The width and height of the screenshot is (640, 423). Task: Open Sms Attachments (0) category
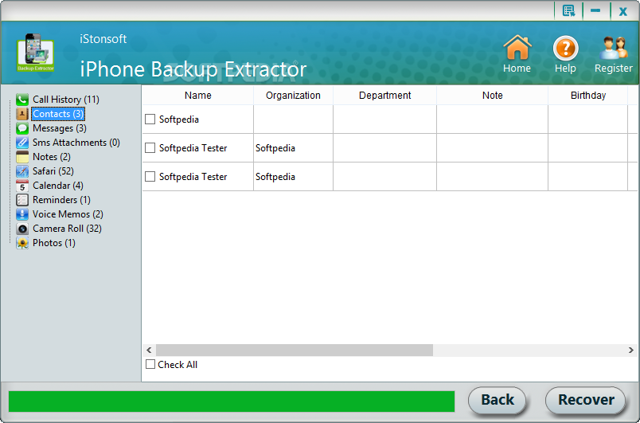76,143
